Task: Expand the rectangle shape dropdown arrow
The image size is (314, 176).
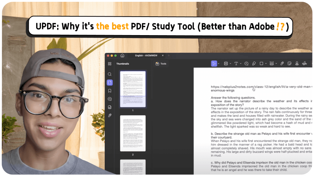Action: (266, 64)
